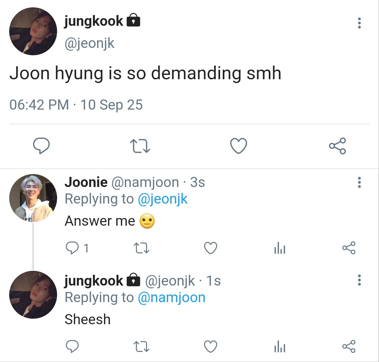Like the 'Sheesh' reply
This screenshot has width=379, height=362.
tap(211, 347)
